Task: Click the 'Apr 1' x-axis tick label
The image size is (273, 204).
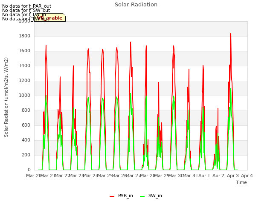Action: pos(204,176)
